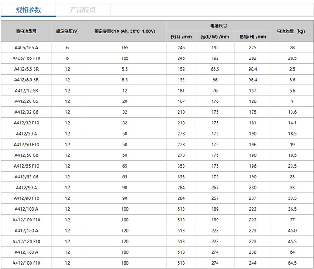Click the A412/90 A model name
This screenshot has height=269, width=314.
[x=26, y=187]
